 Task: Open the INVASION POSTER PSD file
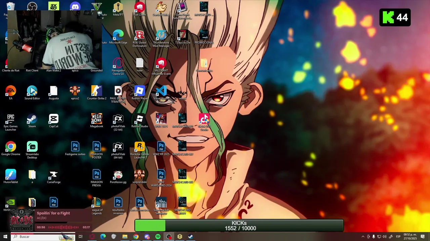coord(96,150)
